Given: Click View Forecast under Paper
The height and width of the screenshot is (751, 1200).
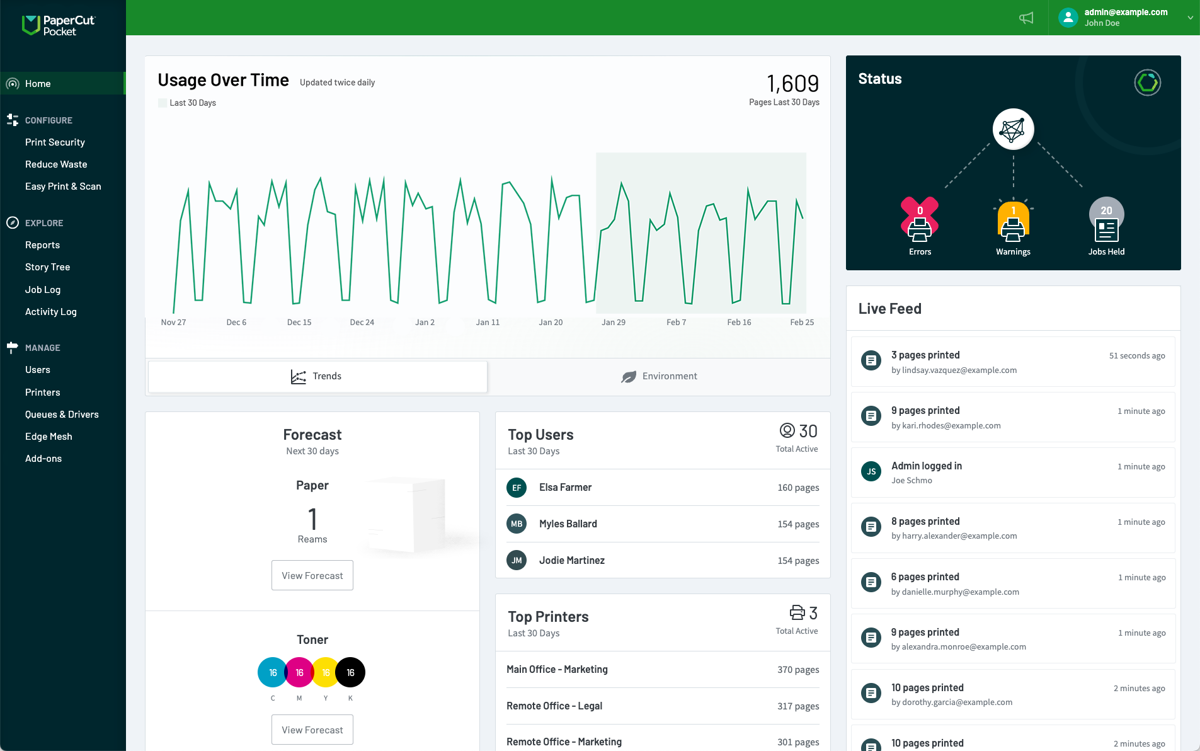Looking at the screenshot, I should (x=312, y=575).
